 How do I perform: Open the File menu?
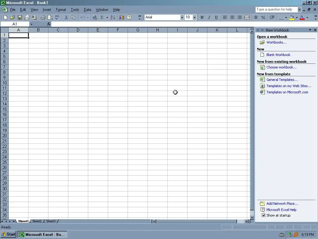(x=13, y=10)
